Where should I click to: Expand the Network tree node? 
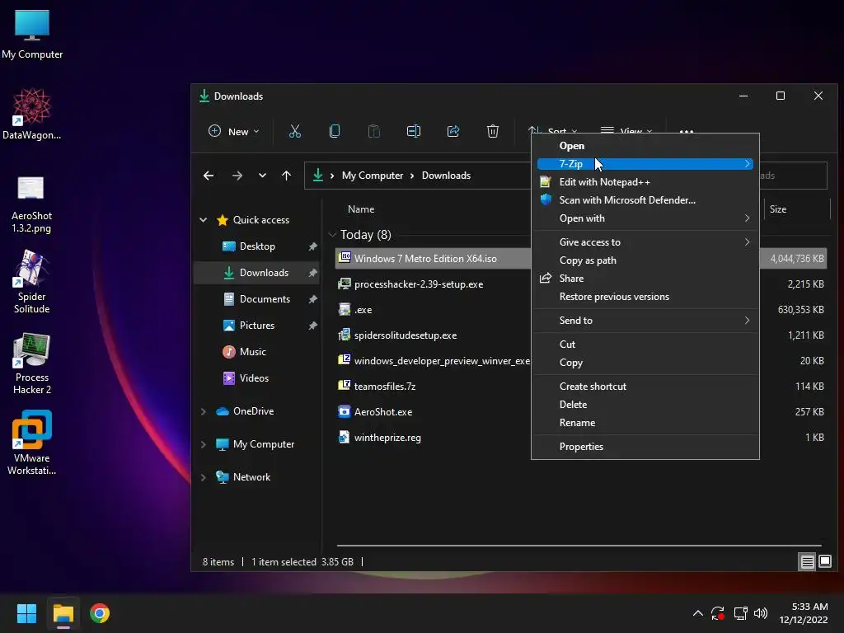pyautogui.click(x=204, y=477)
